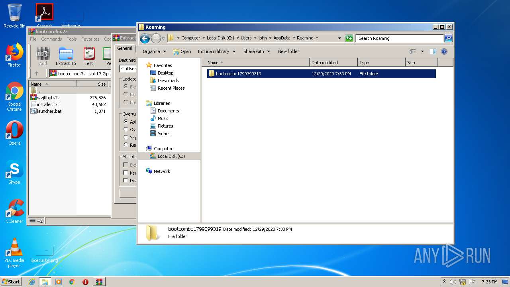Open Opera desktop shortcut
The image size is (510, 287).
point(14,133)
